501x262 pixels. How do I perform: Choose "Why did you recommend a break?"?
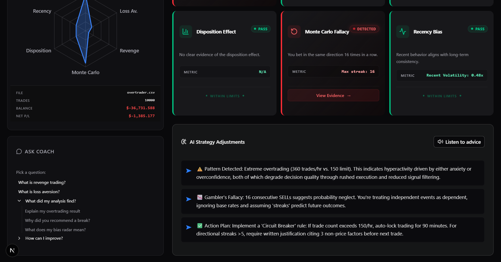point(58,220)
